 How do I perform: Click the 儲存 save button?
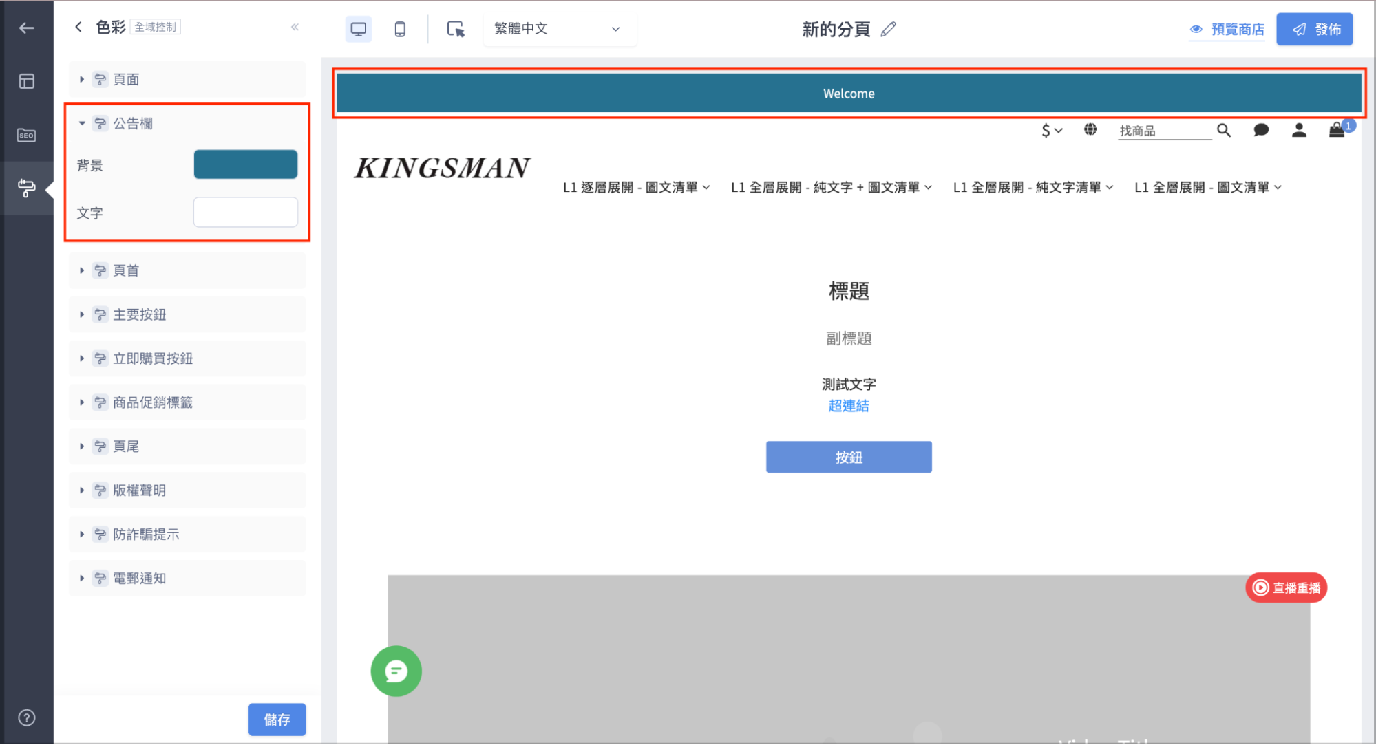[277, 720]
